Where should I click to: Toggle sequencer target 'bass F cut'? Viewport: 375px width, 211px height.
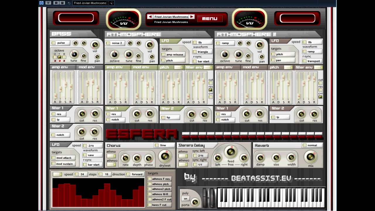(x=159, y=205)
